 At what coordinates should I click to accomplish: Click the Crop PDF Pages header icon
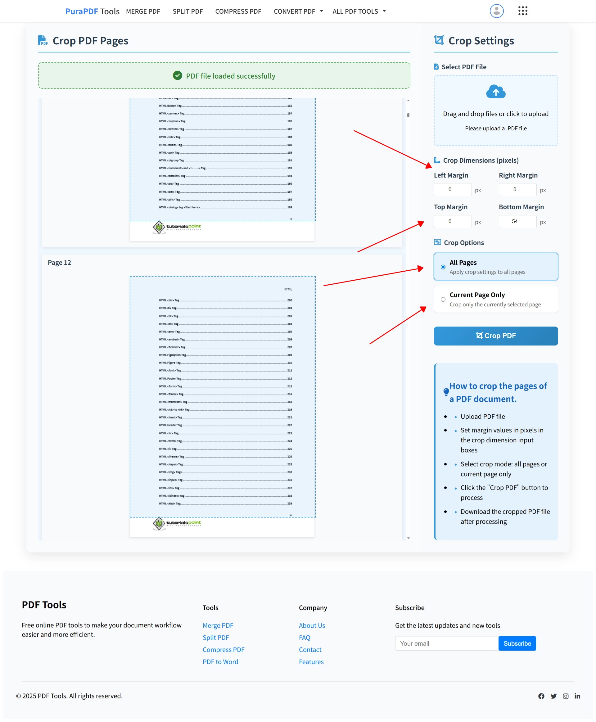tap(43, 40)
